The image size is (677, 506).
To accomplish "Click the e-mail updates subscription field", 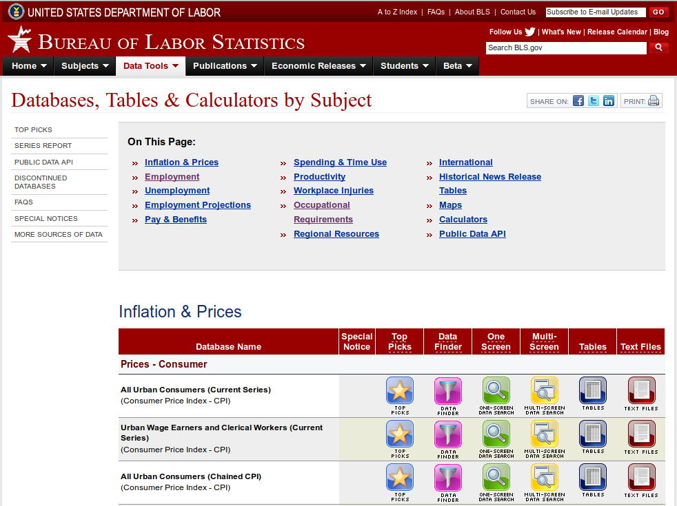I will 594,12.
